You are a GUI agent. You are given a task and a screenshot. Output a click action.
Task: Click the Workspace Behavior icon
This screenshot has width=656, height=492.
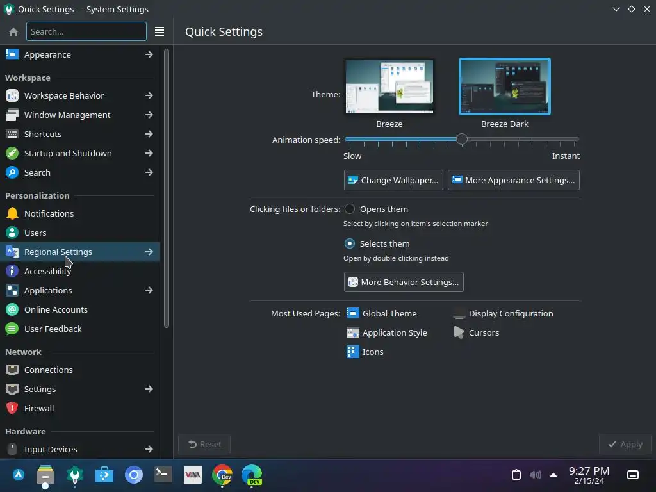point(12,95)
